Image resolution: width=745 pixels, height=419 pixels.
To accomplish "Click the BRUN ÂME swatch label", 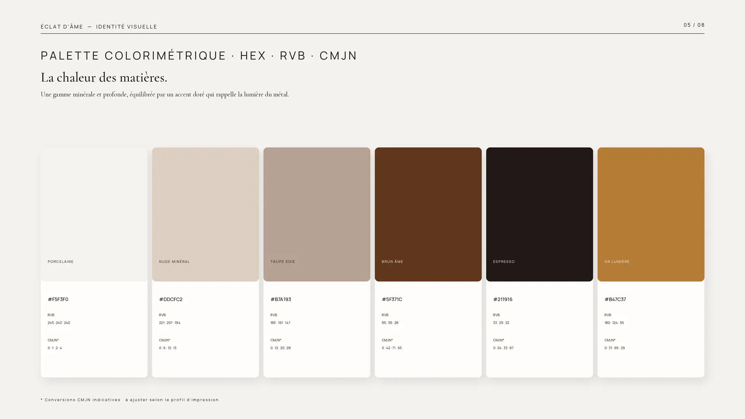I will (392, 262).
